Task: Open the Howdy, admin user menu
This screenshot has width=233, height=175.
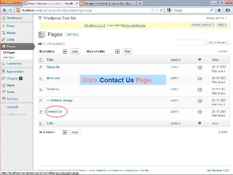Action: point(216,18)
